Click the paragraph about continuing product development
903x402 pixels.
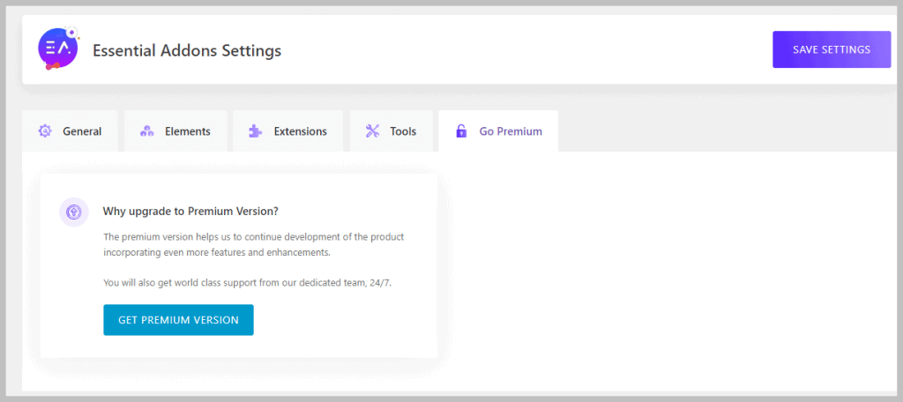click(x=254, y=244)
